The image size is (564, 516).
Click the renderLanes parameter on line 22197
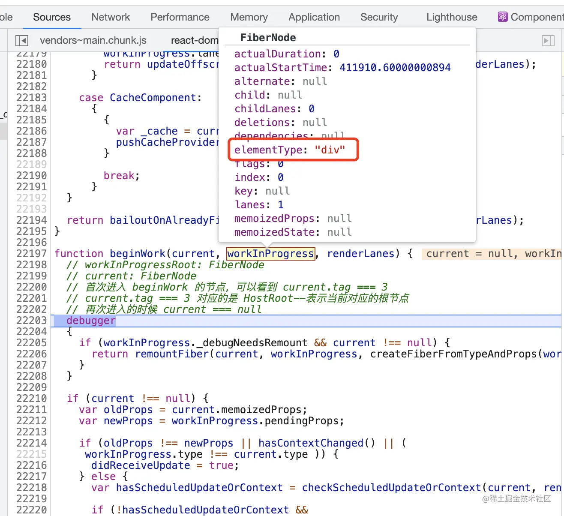[360, 254]
